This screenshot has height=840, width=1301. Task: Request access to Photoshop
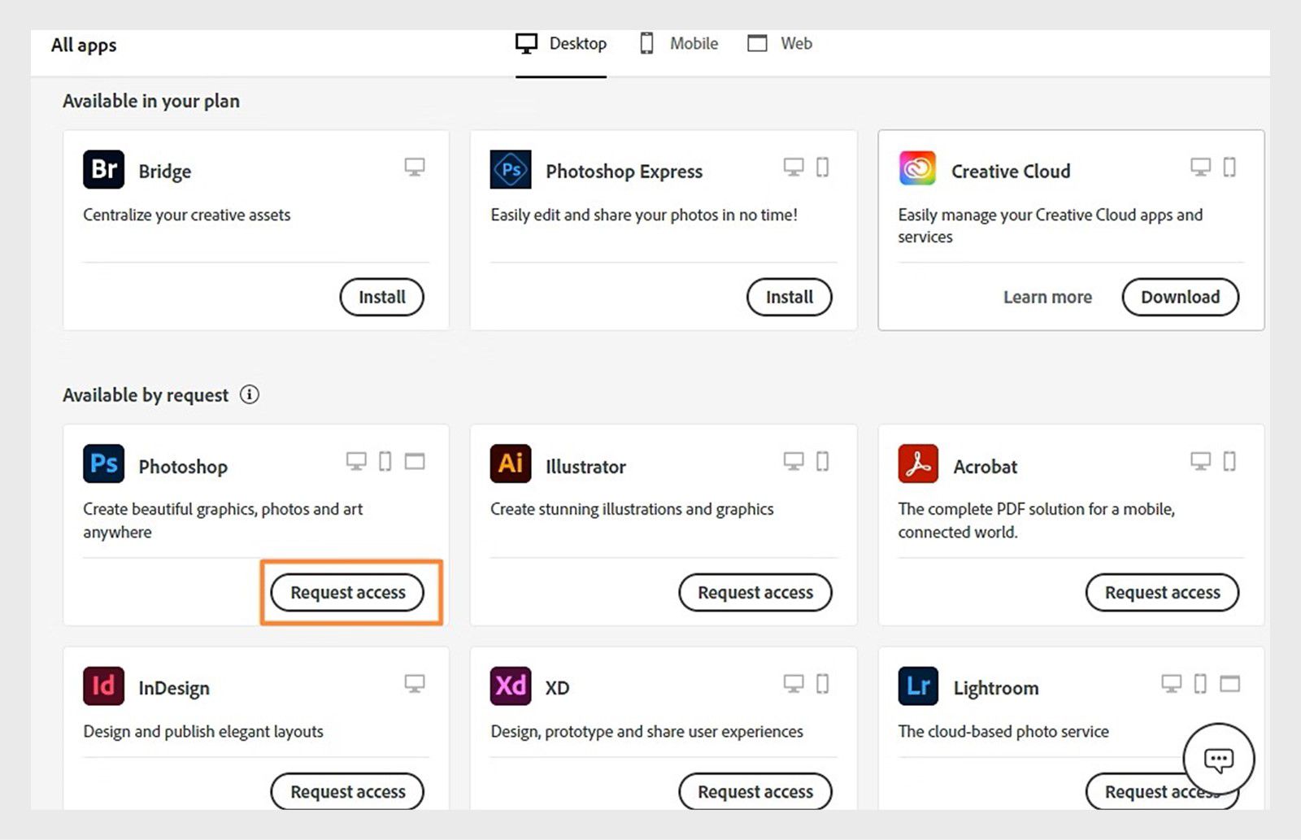pos(347,592)
